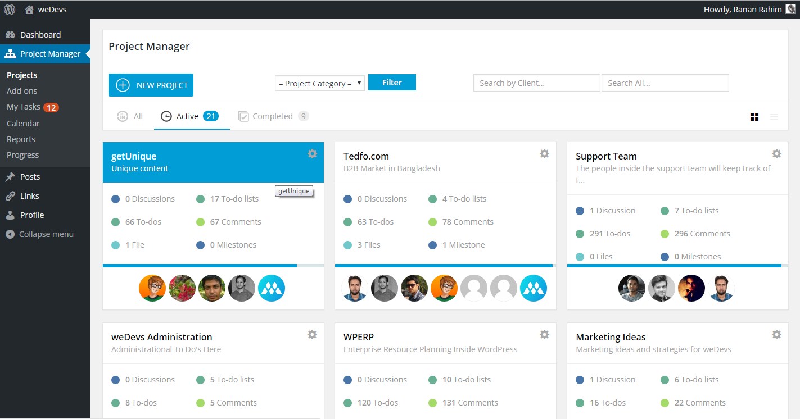Collapse the admin sidebar menu
The width and height of the screenshot is (800, 419).
pyautogui.click(x=45, y=234)
